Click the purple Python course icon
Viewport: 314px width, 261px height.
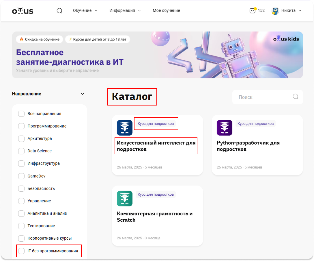point(225,128)
